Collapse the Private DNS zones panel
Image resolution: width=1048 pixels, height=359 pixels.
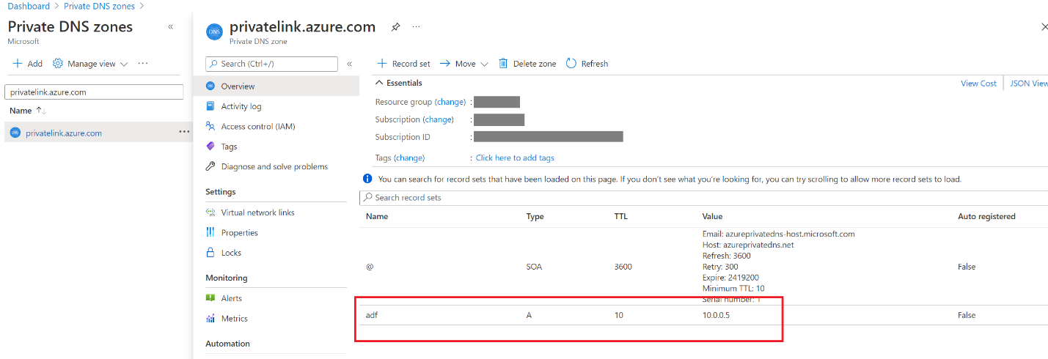171,26
